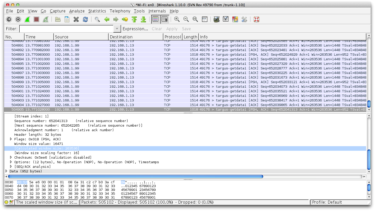Open preferences wrench icon
375x211 pixels.
(x=244, y=19)
